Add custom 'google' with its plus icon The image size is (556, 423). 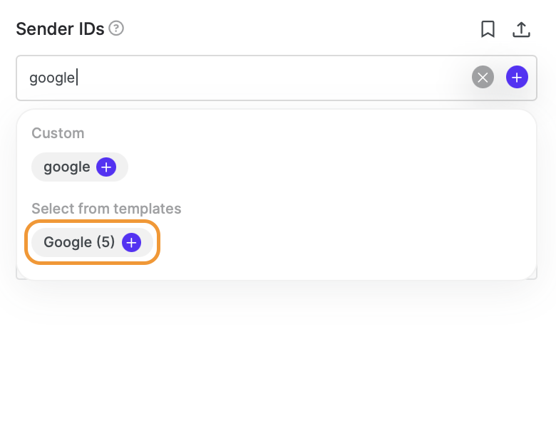(106, 167)
